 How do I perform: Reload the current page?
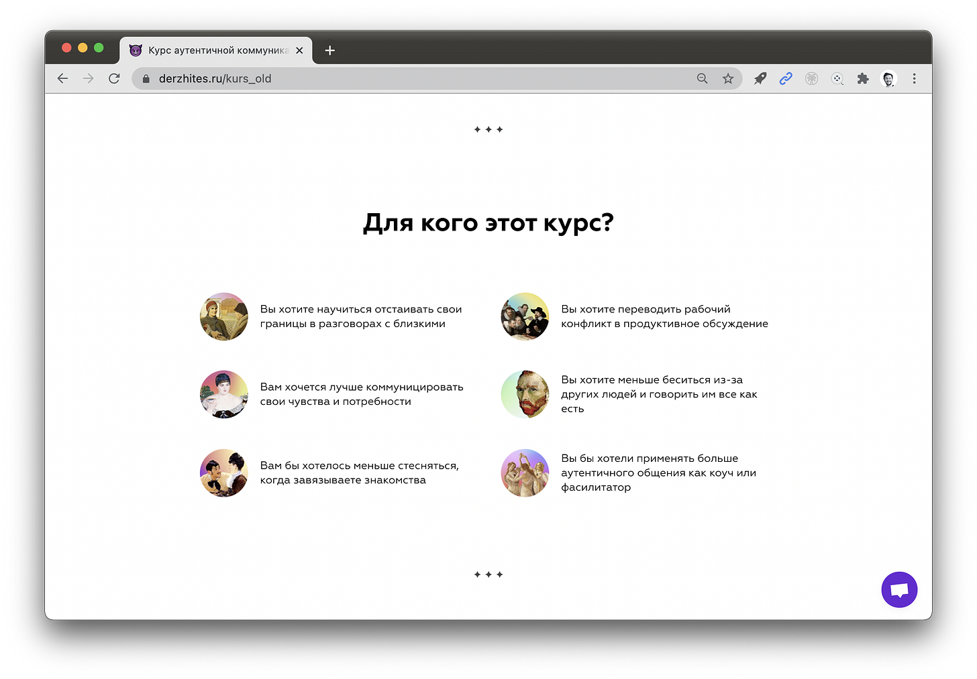[x=114, y=78]
